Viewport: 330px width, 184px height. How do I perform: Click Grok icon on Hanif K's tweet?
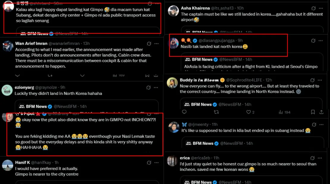[148, 163]
